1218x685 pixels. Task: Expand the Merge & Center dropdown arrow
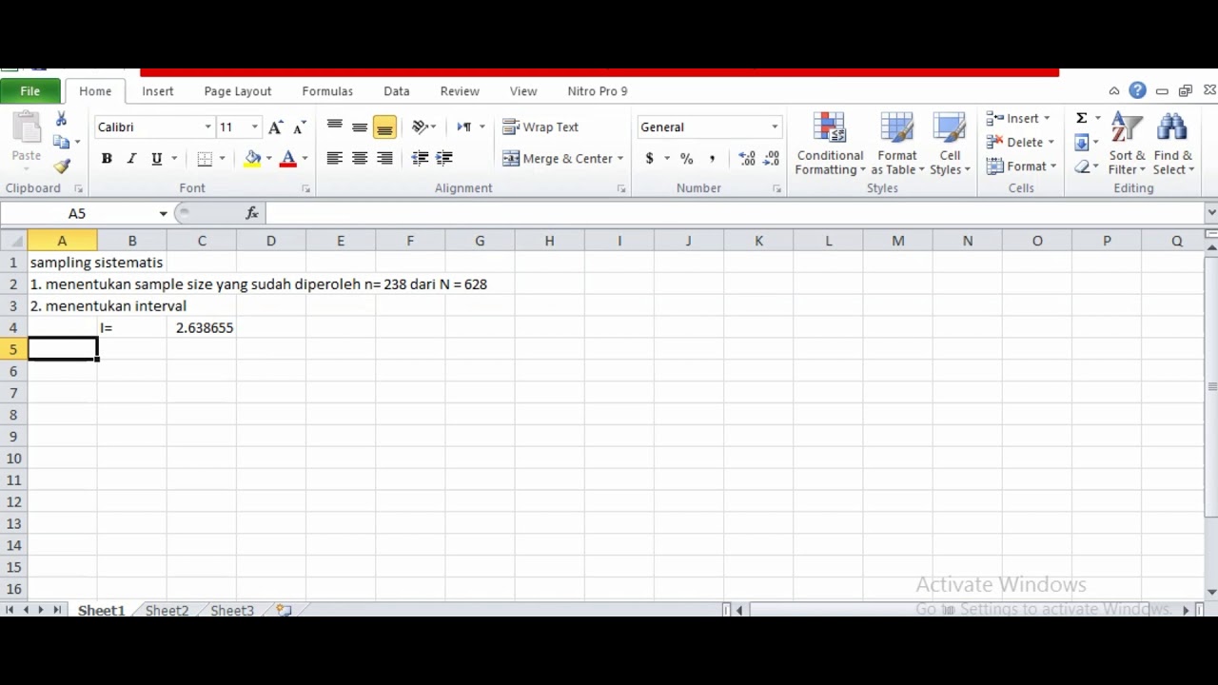tap(620, 158)
